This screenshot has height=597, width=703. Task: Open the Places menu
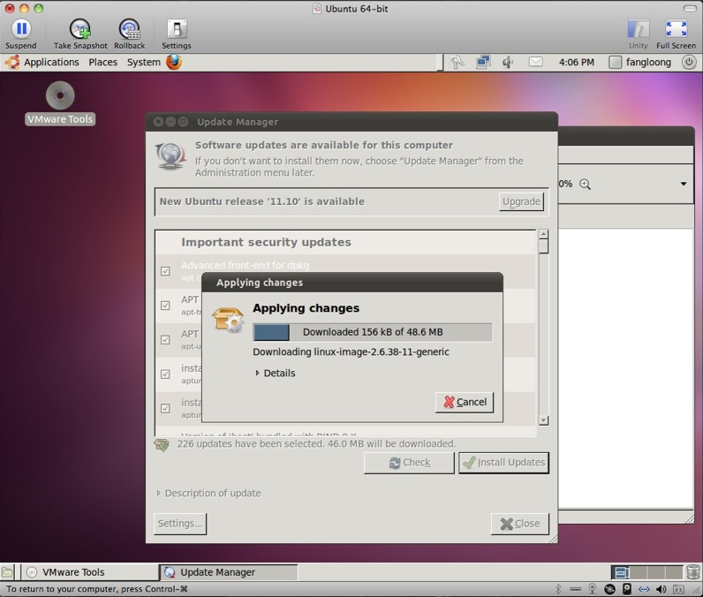[x=102, y=62]
